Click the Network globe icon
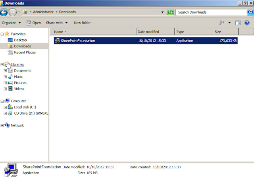The image size is (254, 177). pyautogui.click(x=7, y=125)
